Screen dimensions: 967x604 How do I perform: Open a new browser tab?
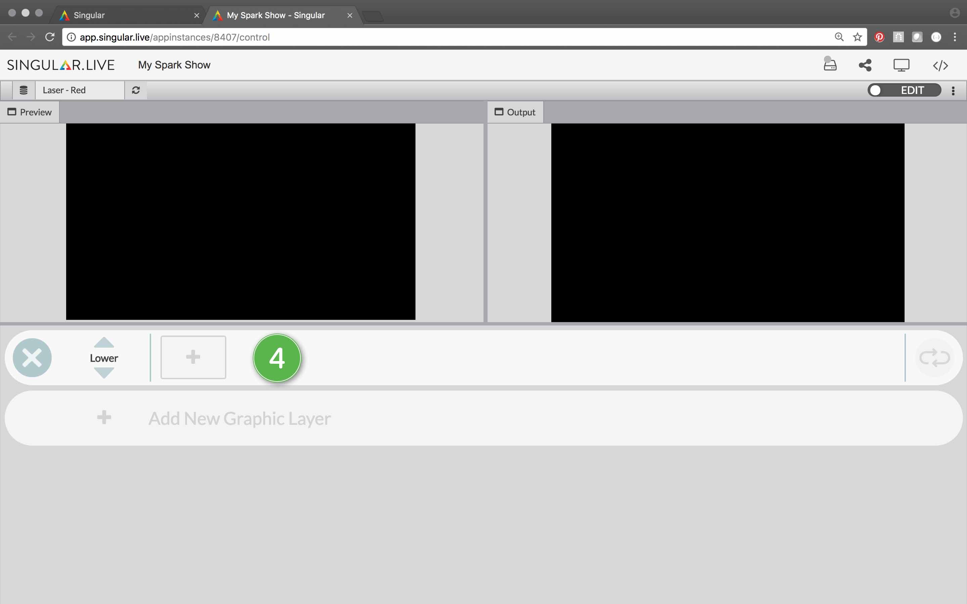pos(373,16)
